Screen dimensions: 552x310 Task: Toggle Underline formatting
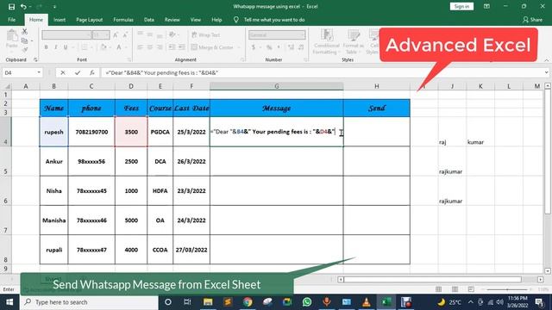click(66, 47)
